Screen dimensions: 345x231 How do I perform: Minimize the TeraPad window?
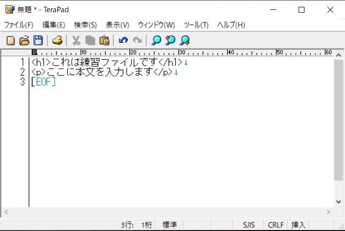273,10
